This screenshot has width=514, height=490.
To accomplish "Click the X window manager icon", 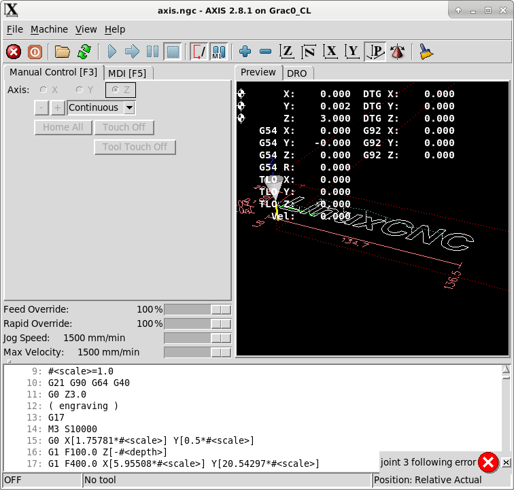I will click(11, 10).
